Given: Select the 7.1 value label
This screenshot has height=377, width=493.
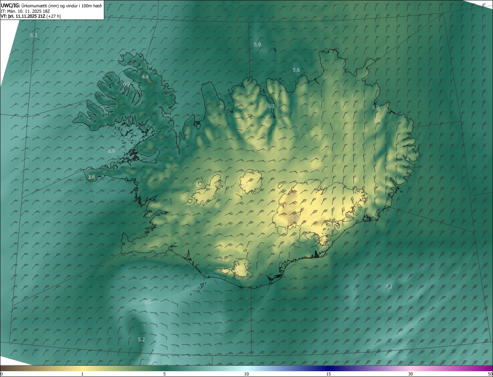Looking at the screenshot, I should pyautogui.click(x=389, y=286).
